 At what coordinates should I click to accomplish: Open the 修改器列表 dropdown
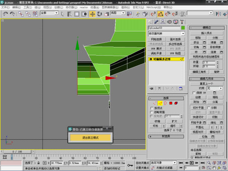point(167,33)
